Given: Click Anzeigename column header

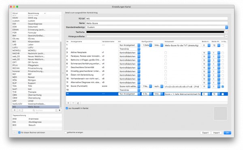Looking at the screenshot, I should tap(86, 42).
